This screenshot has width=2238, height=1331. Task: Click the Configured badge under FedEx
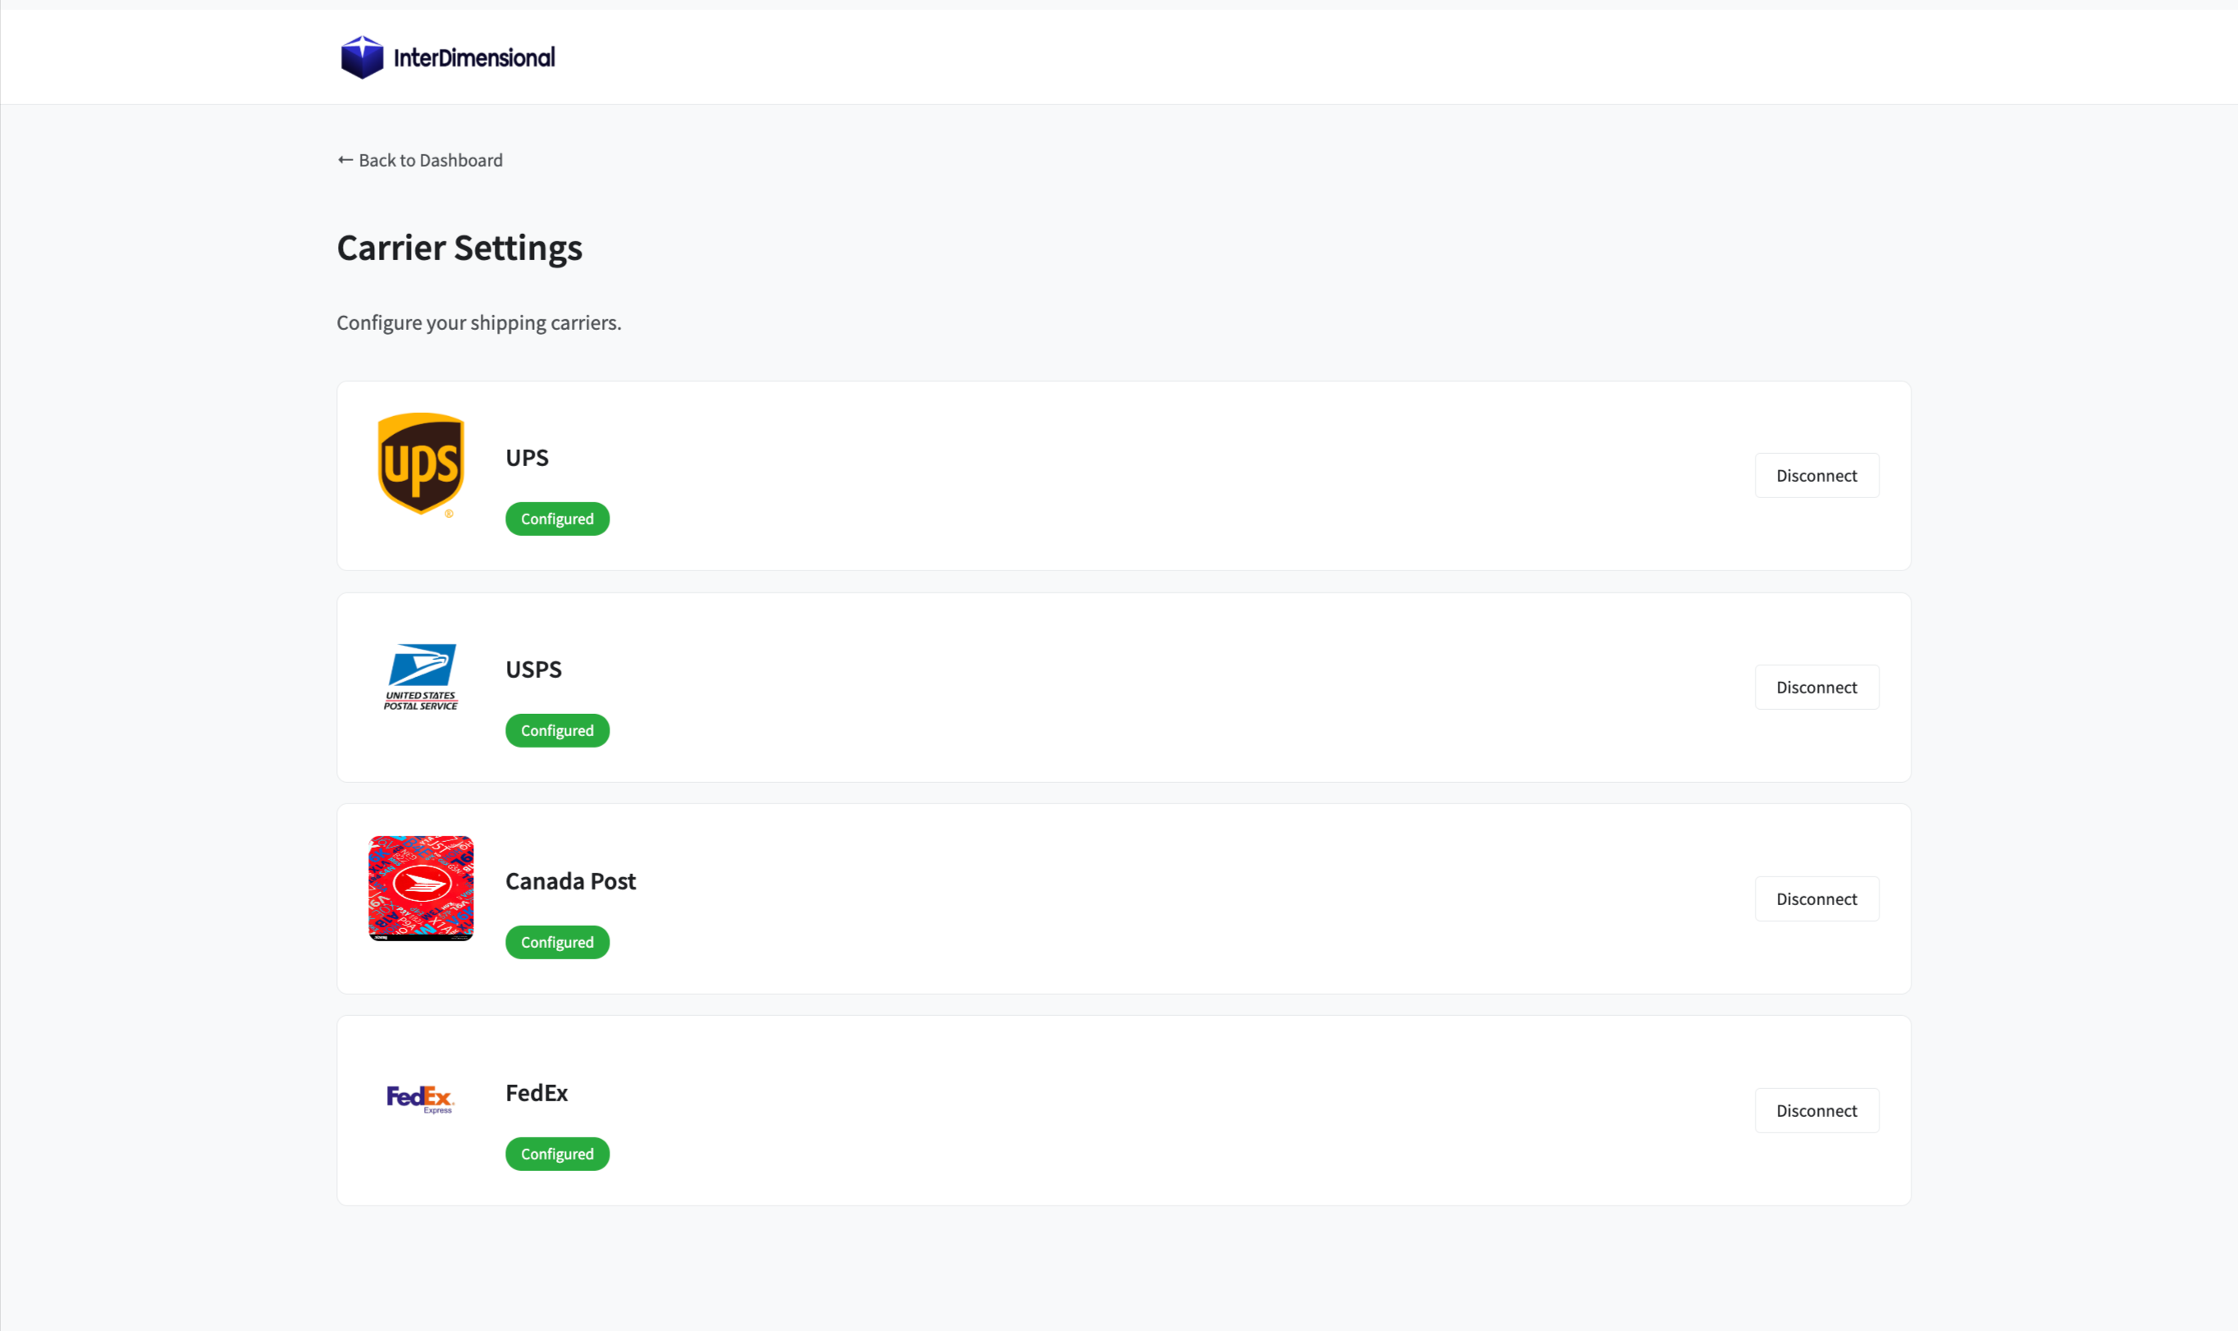pos(557,1154)
